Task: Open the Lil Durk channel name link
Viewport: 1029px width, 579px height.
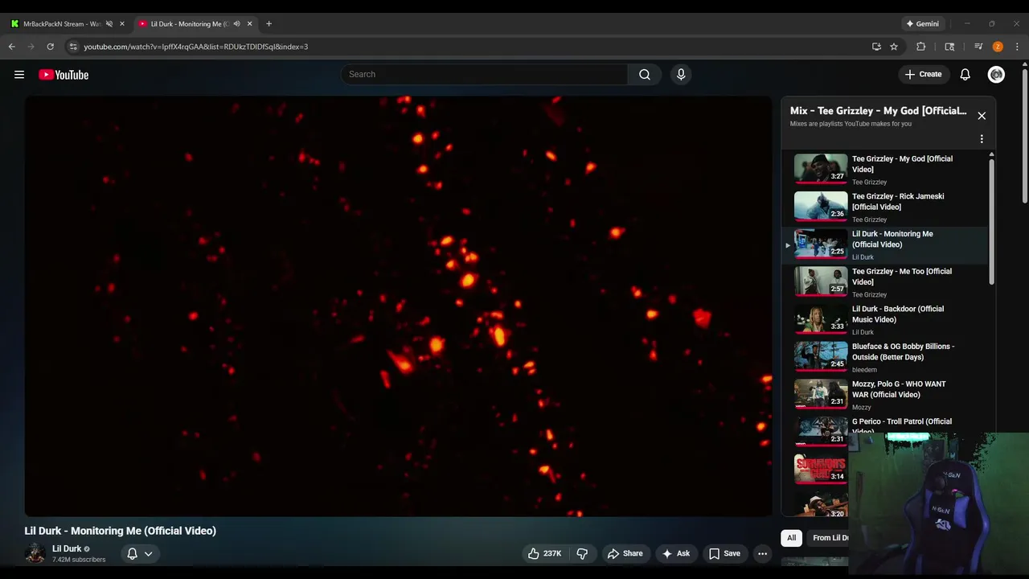Action: point(67,548)
